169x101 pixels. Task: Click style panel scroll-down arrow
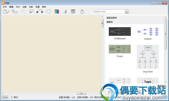(165, 82)
